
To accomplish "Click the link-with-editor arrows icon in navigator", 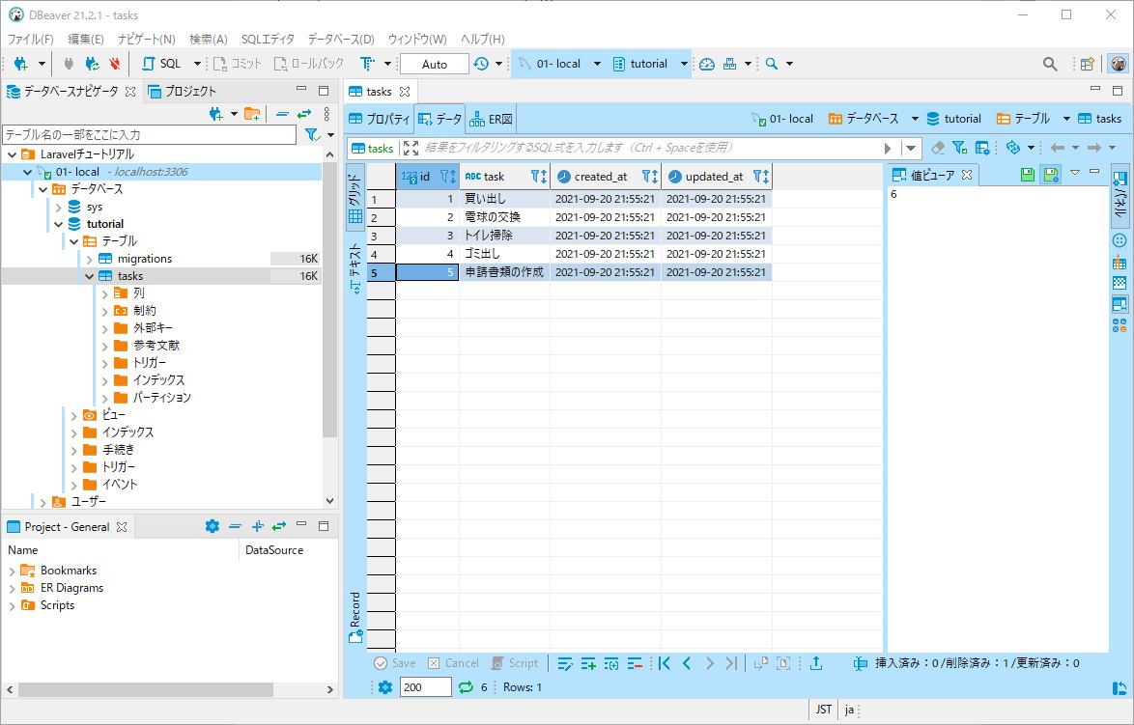I will (x=303, y=114).
